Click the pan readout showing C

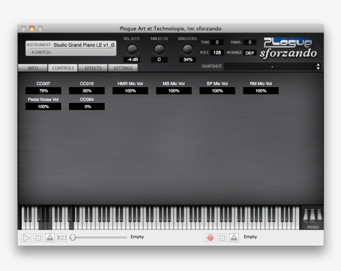(x=159, y=60)
